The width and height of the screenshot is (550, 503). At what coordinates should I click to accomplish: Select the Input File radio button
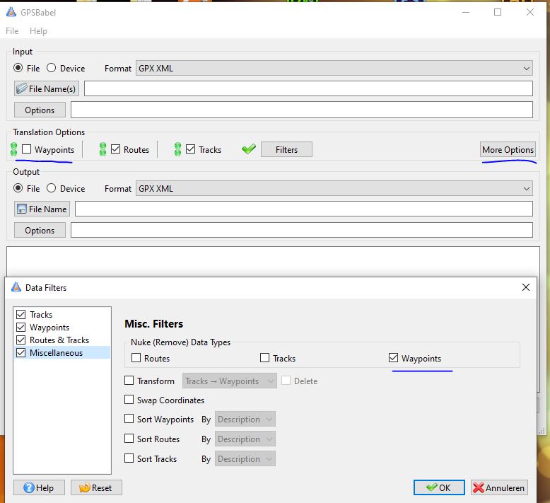[18, 68]
